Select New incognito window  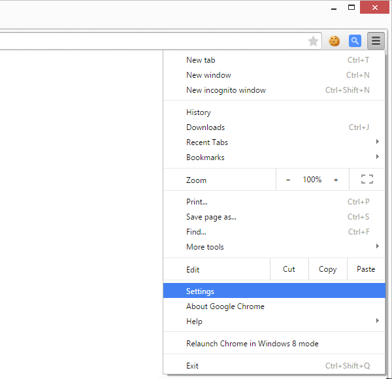coord(226,90)
